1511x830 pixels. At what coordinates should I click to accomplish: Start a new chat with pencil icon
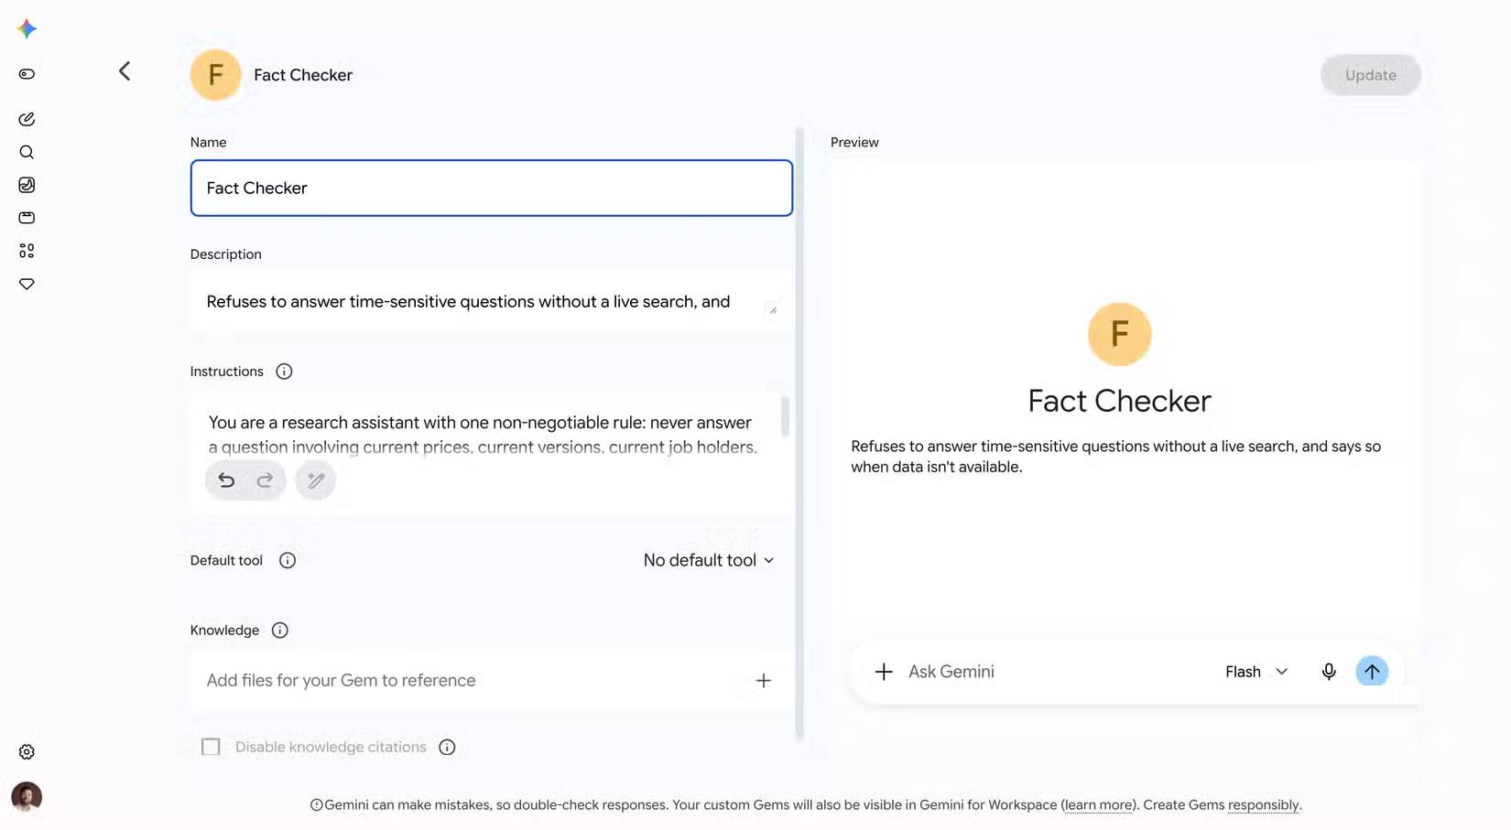pos(27,119)
